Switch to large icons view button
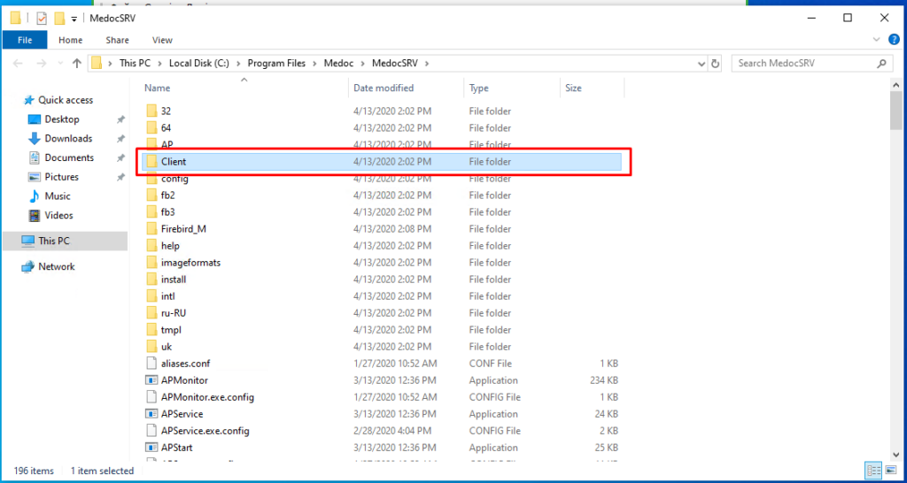The height and width of the screenshot is (483, 907). coord(888,471)
